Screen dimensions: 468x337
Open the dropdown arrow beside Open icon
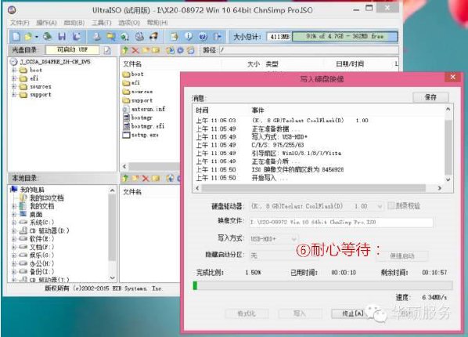pyautogui.click(x=37, y=37)
